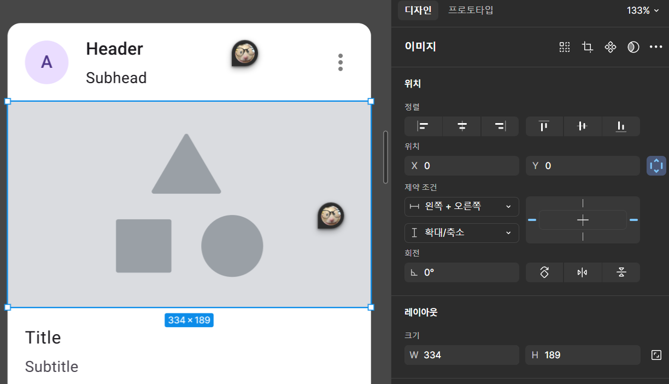Toggle the resize-to-fit icon beside H

pyautogui.click(x=656, y=355)
